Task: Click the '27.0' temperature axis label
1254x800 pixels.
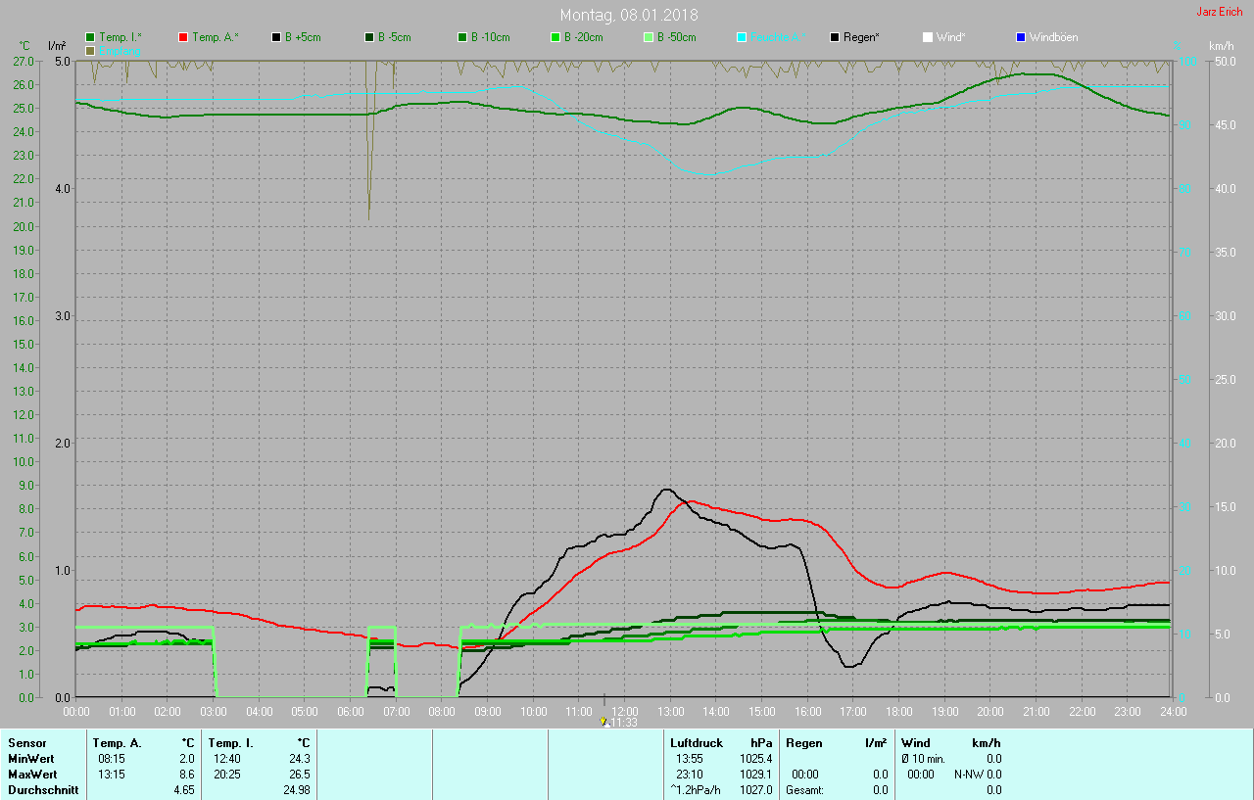Action: (x=24, y=61)
